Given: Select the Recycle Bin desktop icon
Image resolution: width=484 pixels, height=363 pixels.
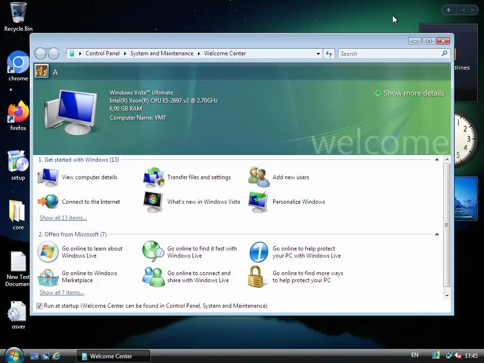Looking at the screenshot, I should pyautogui.click(x=18, y=17).
